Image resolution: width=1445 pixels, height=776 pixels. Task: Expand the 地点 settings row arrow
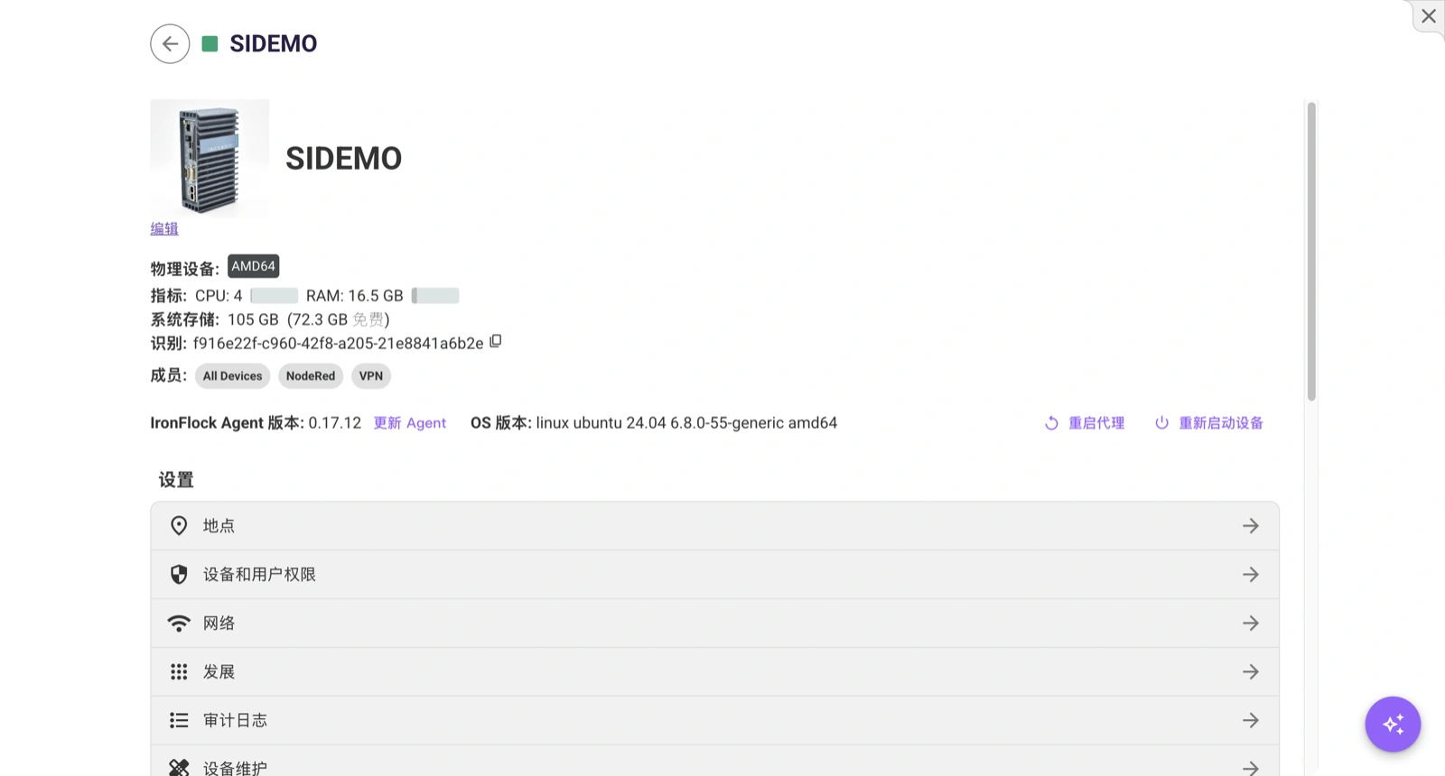[x=1250, y=526]
